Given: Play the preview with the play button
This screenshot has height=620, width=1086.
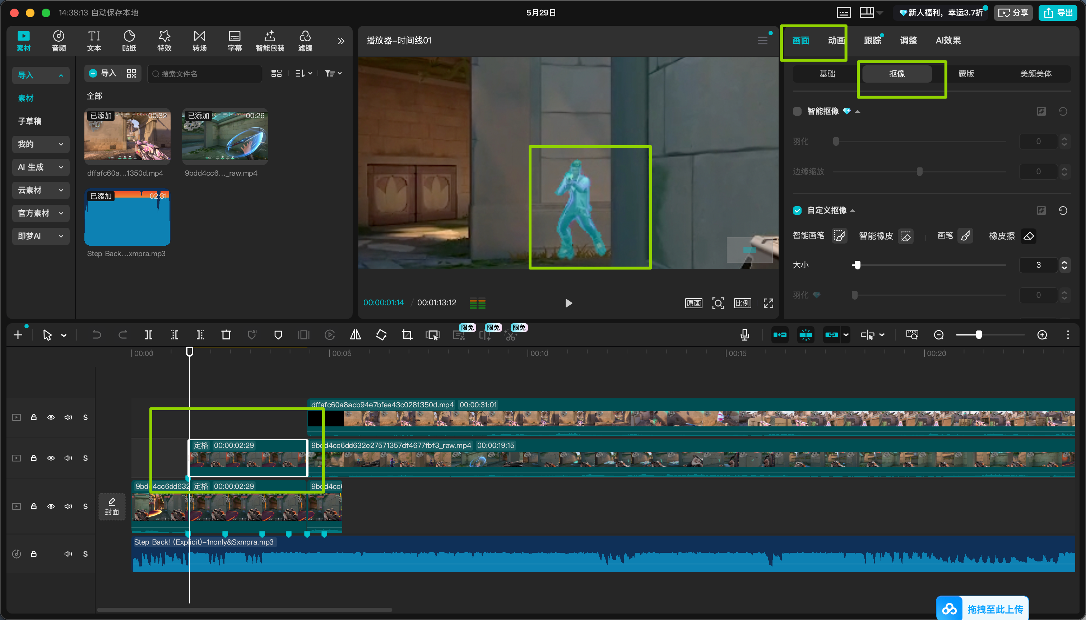Looking at the screenshot, I should tap(568, 303).
